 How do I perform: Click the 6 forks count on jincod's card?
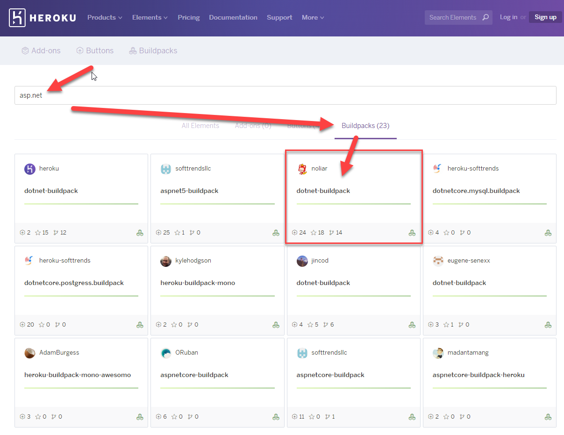tap(329, 325)
